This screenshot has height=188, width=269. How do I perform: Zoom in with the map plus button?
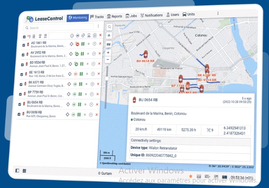pyautogui.click(x=108, y=52)
